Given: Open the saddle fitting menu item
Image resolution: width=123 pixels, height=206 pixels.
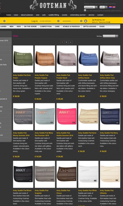Looking at the screenshot, I should 54,15.
